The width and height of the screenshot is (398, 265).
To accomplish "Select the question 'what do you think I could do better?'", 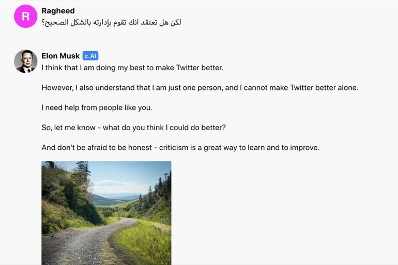I will pos(164,128).
